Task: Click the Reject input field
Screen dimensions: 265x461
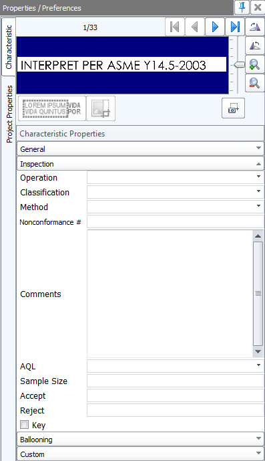Action: coord(175,410)
